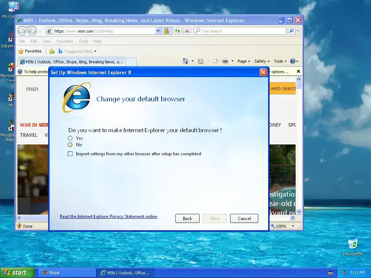Screen dimensions: 371x278
Task: Click the Home icon in command bar
Action: coord(185,61)
